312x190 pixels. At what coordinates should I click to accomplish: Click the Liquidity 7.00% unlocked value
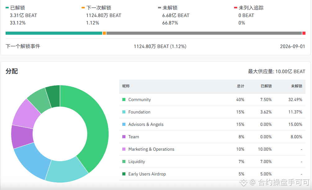(266, 161)
